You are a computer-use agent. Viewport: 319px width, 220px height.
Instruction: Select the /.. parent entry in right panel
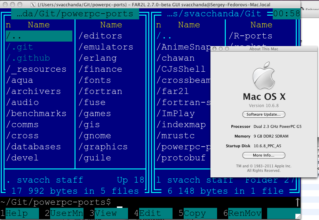pos(164,36)
